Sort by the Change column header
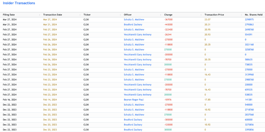 168,15
